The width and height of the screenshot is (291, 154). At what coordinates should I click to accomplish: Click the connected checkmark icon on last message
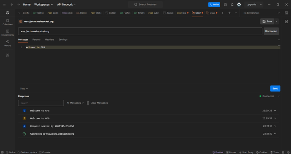tap(24, 134)
